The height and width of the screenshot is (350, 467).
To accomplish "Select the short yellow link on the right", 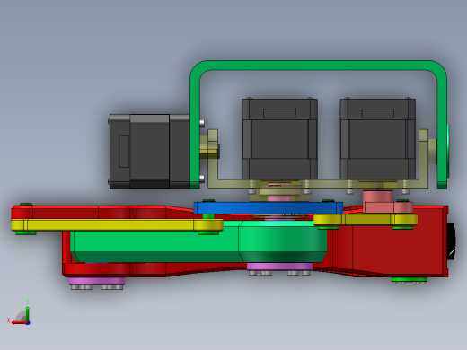I will click(366, 220).
